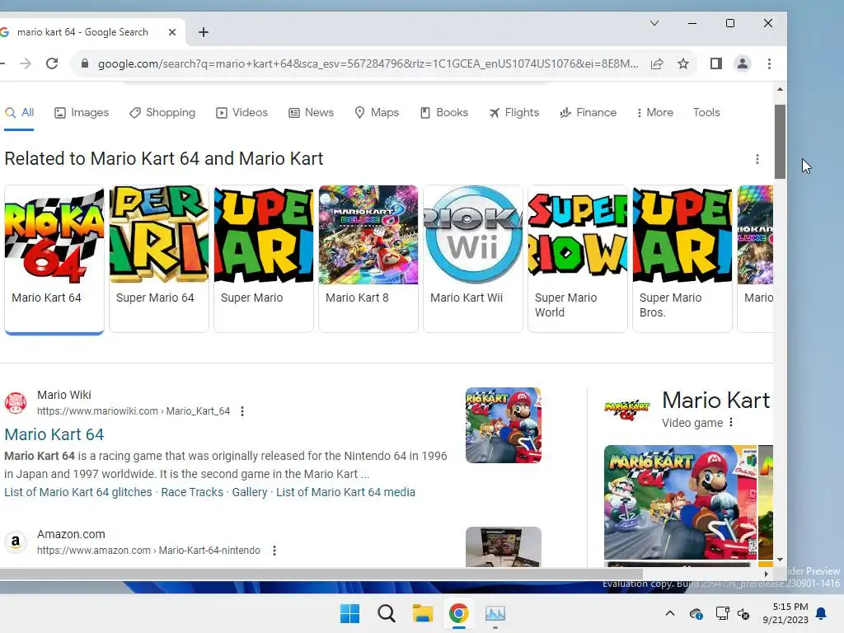Viewport: 844px width, 633px height.
Task: Select the Mario Kart 8 related card
Action: point(368,259)
